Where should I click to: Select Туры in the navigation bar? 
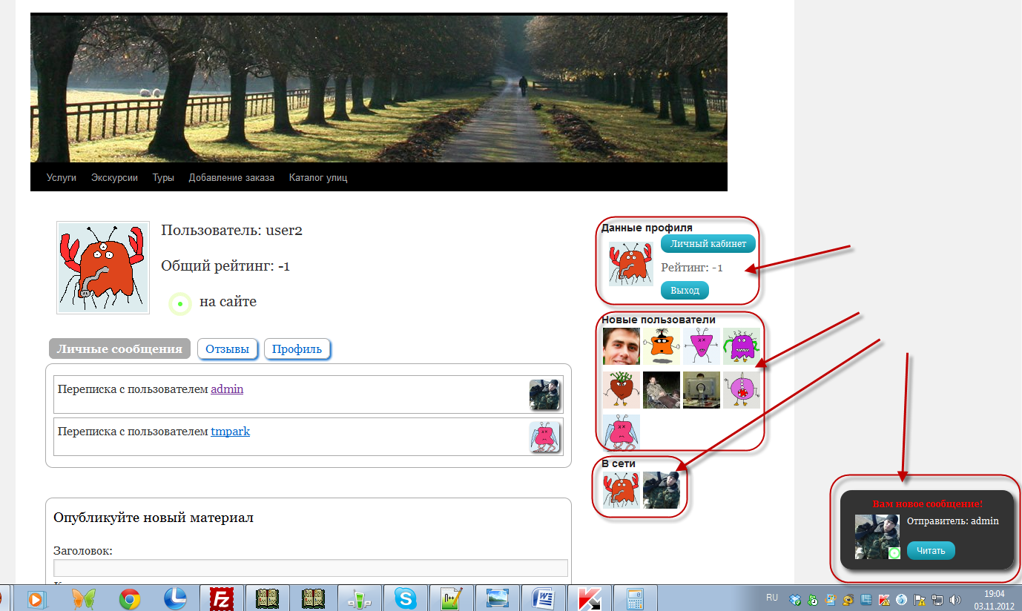[x=163, y=178]
